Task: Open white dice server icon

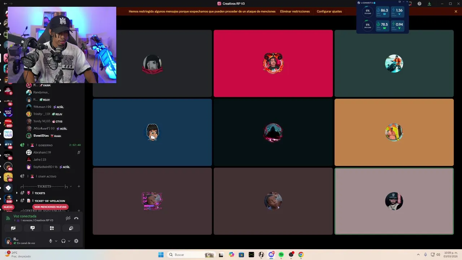Action: click(x=8, y=188)
